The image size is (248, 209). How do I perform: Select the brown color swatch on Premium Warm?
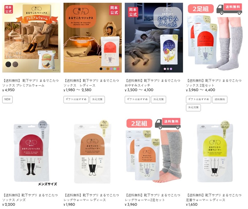(x=15, y=64)
